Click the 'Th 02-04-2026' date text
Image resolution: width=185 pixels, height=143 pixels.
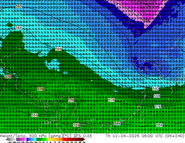122,136
